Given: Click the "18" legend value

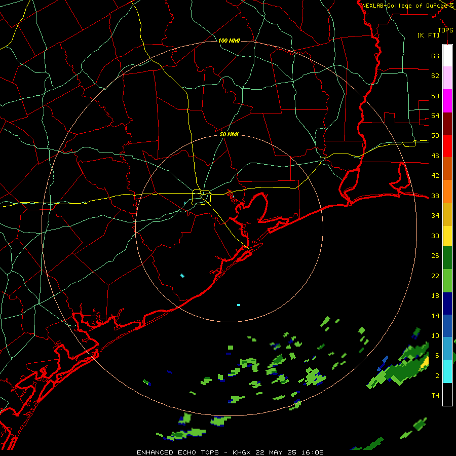Looking at the screenshot, I should [435, 296].
